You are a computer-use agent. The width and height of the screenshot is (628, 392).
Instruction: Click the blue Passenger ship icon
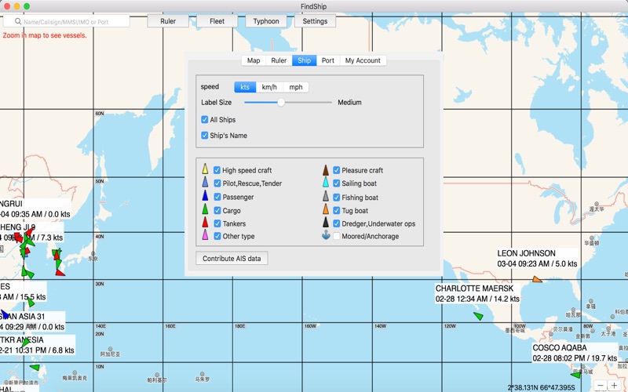pos(206,196)
